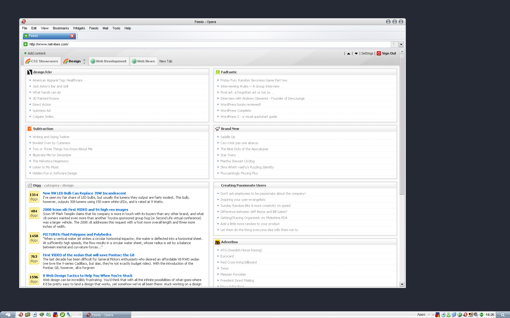Image resolution: width=510 pixels, height=318 pixels.
Task: Click the down arrow icon near Settings
Action: point(356,54)
